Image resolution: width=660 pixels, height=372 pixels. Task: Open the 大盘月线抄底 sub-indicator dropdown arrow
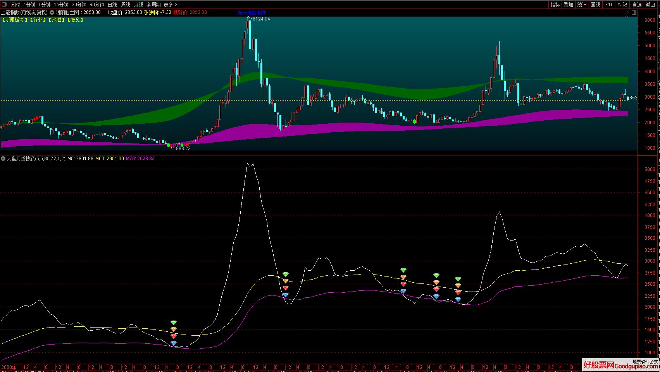point(3,159)
